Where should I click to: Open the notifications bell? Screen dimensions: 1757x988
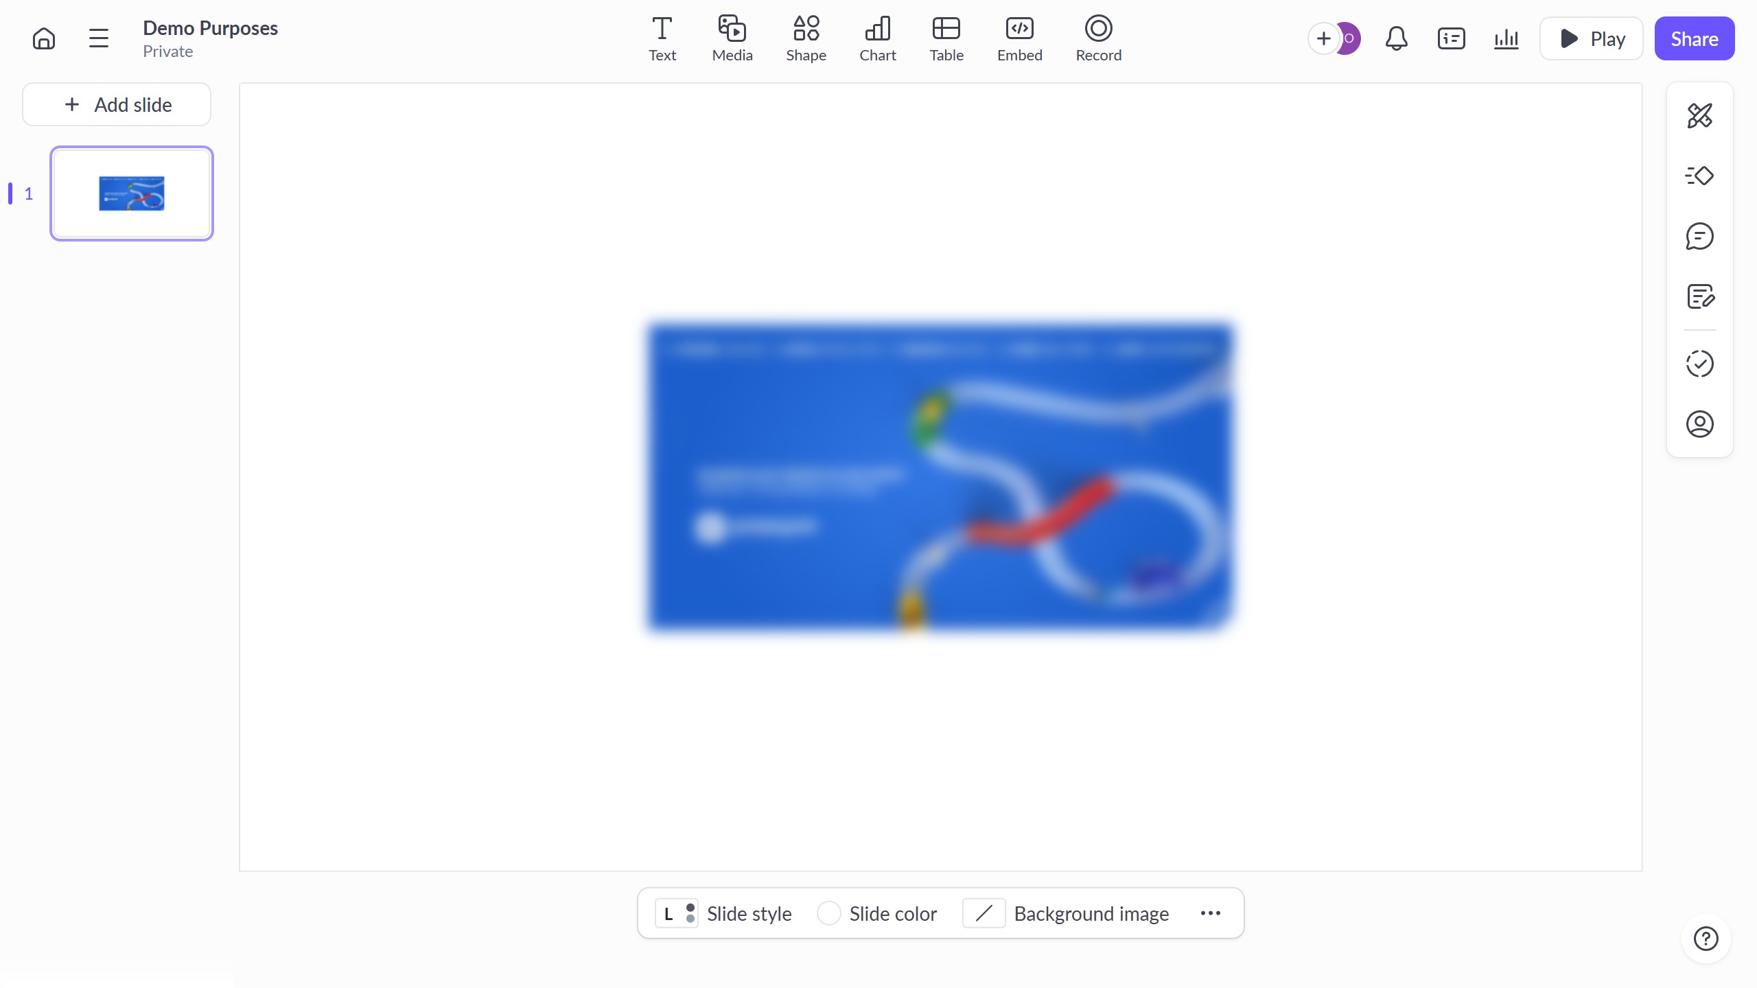pos(1396,38)
